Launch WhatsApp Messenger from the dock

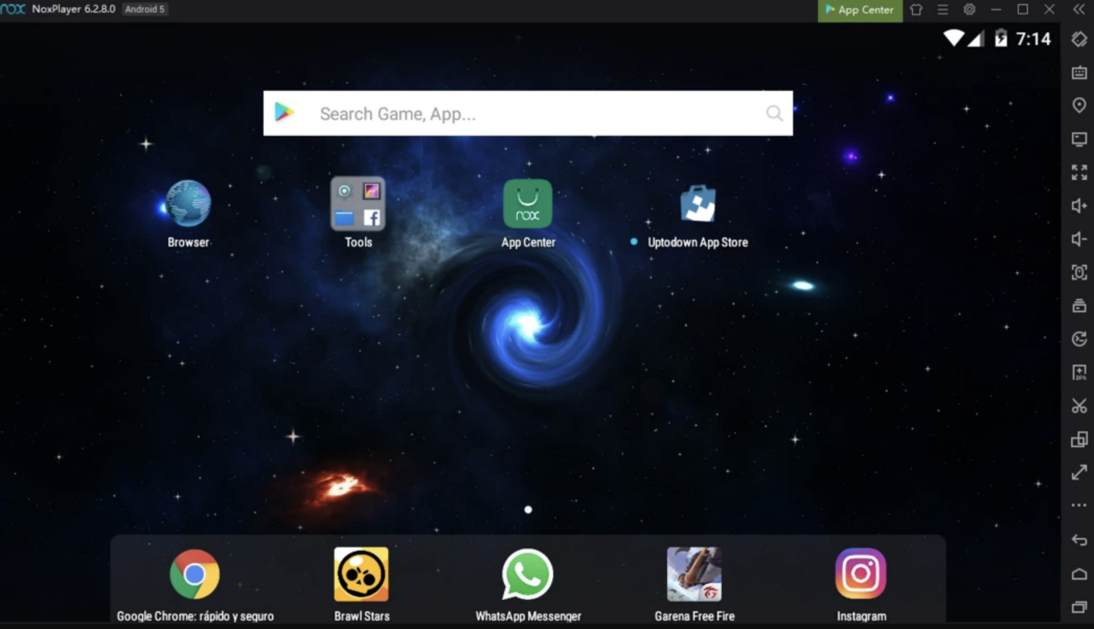tap(527, 573)
